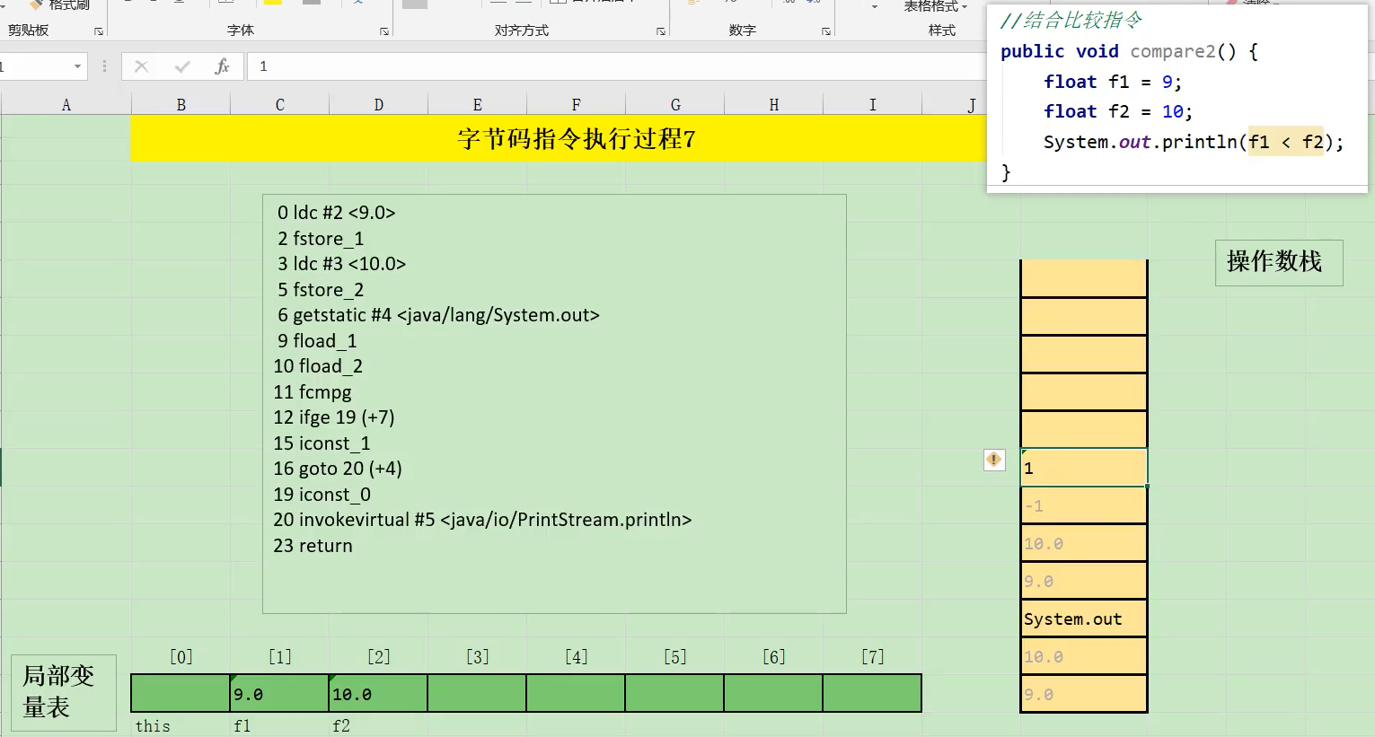Select column I header
The height and width of the screenshot is (737, 1375).
tap(873, 105)
